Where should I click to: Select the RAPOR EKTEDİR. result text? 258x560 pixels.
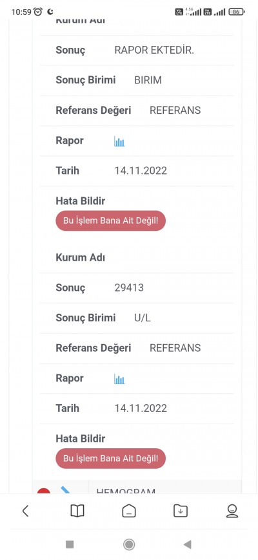pos(154,50)
